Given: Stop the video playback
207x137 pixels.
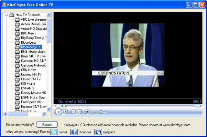Looking at the screenshot, I should 66,112.
